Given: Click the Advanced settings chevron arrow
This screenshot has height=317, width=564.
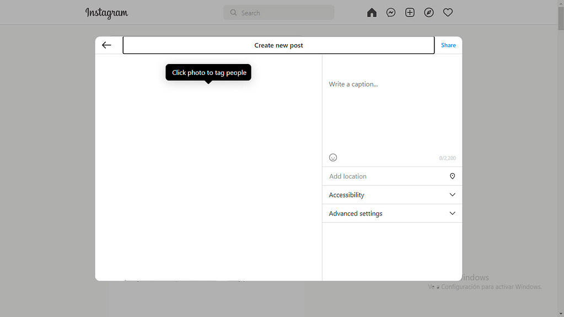Looking at the screenshot, I should point(452,213).
